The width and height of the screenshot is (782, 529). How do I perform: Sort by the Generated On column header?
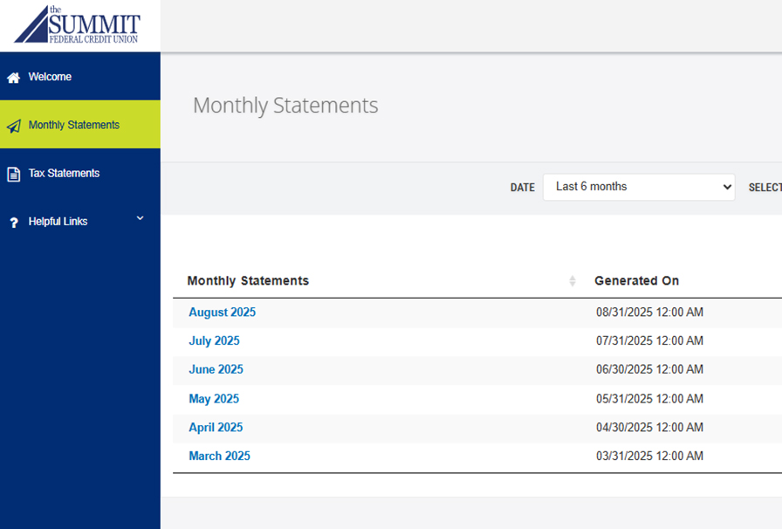coord(636,281)
